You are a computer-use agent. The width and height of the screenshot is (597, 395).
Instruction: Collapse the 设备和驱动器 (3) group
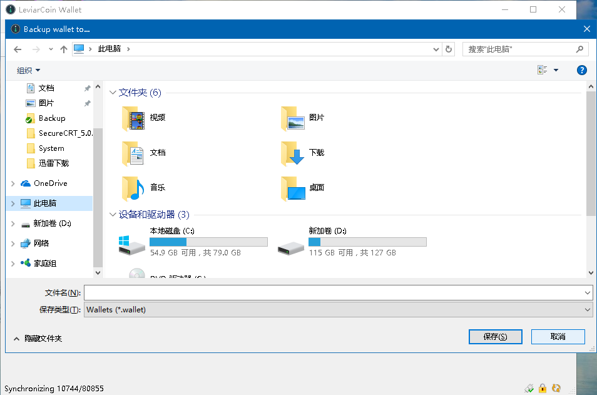[113, 215]
